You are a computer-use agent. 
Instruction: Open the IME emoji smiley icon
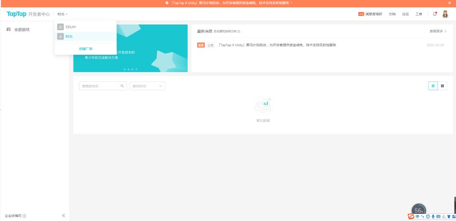428,216
